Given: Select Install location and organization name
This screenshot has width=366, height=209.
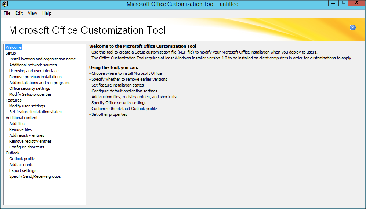Looking at the screenshot, I should (42, 59).
